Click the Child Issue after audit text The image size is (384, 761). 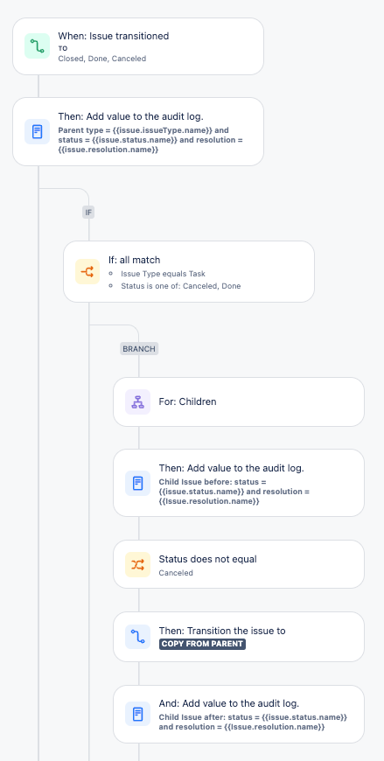tap(253, 723)
